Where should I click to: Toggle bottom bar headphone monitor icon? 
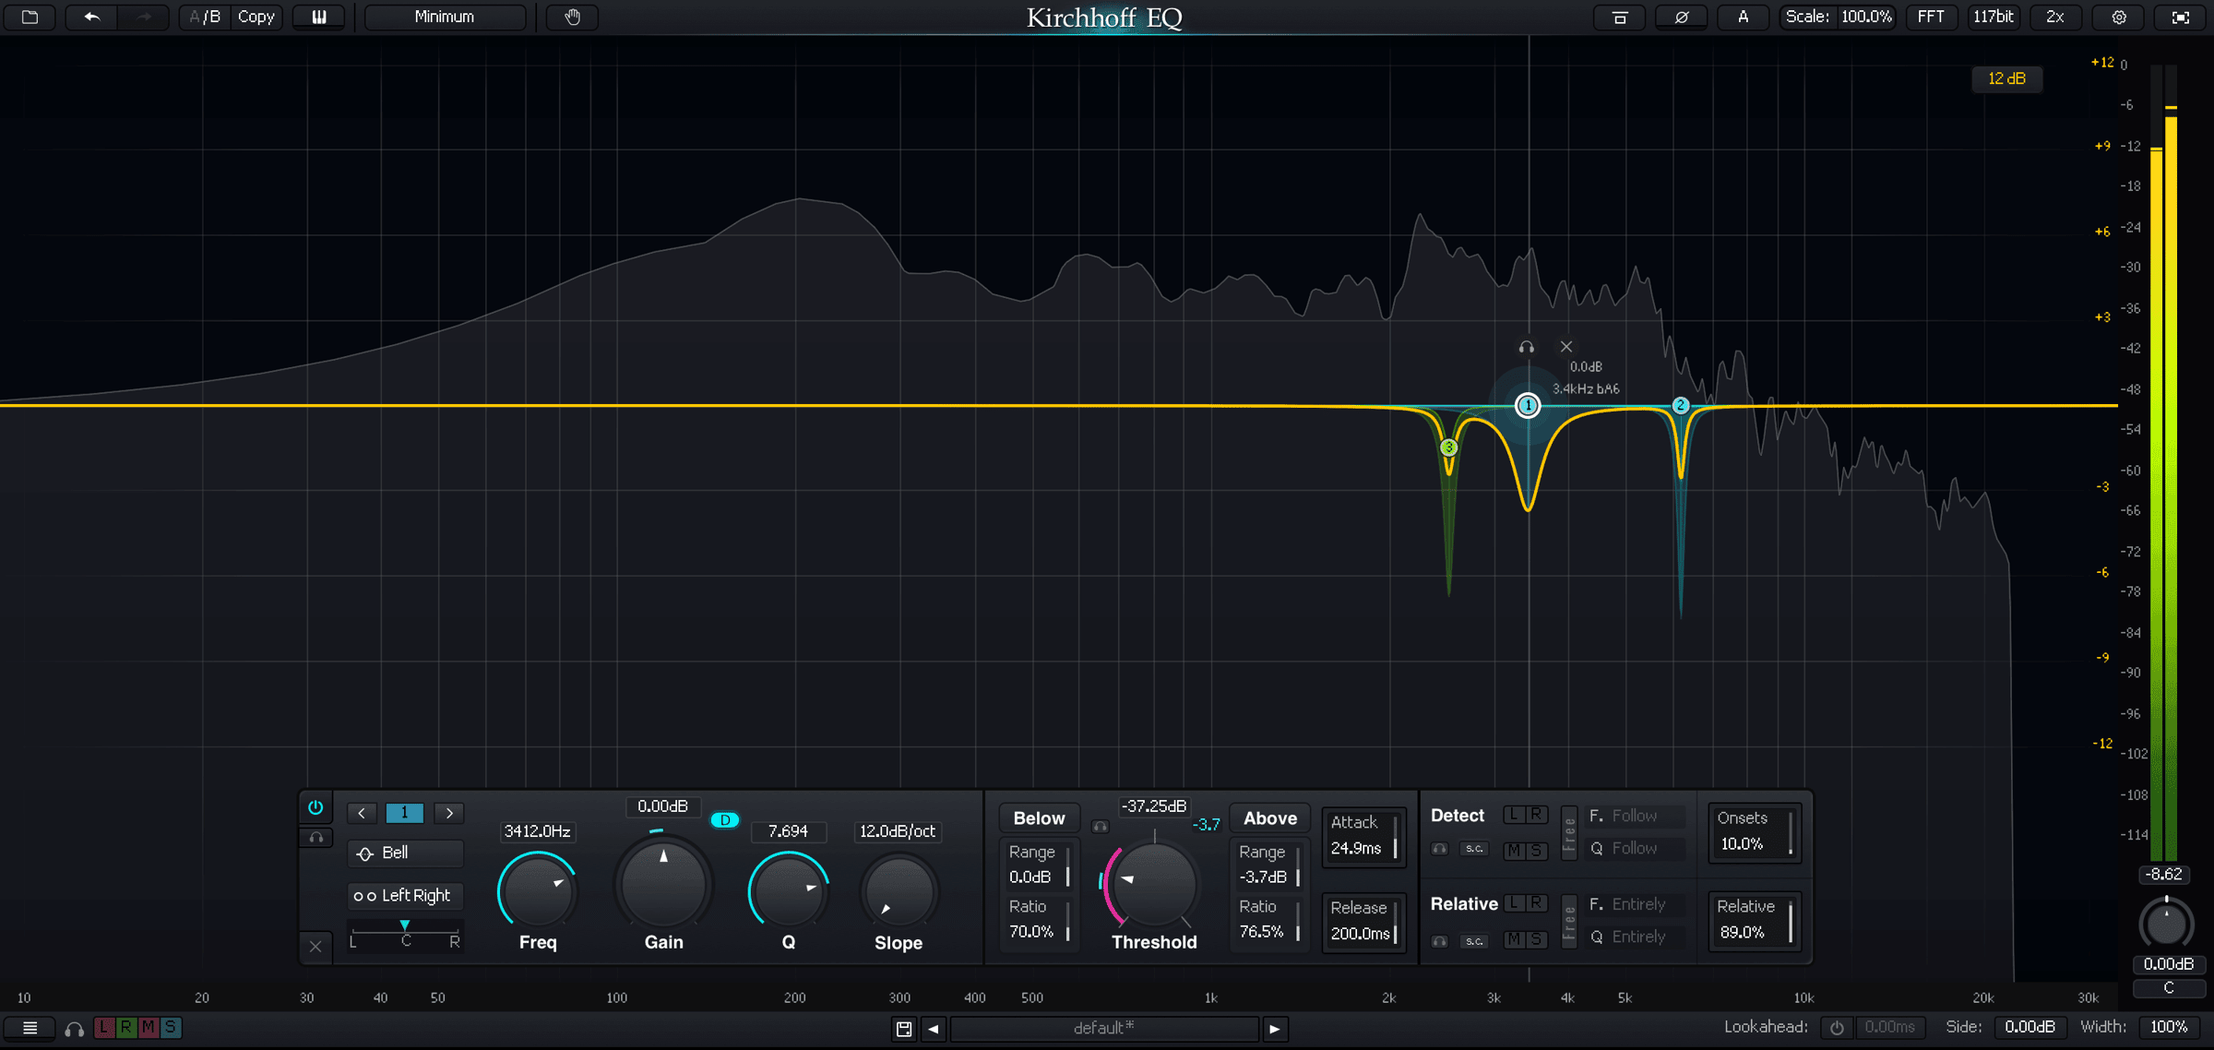(74, 1028)
